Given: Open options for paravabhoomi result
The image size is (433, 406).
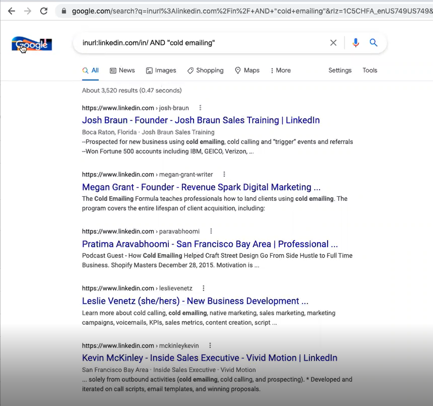Looking at the screenshot, I should point(211,231).
